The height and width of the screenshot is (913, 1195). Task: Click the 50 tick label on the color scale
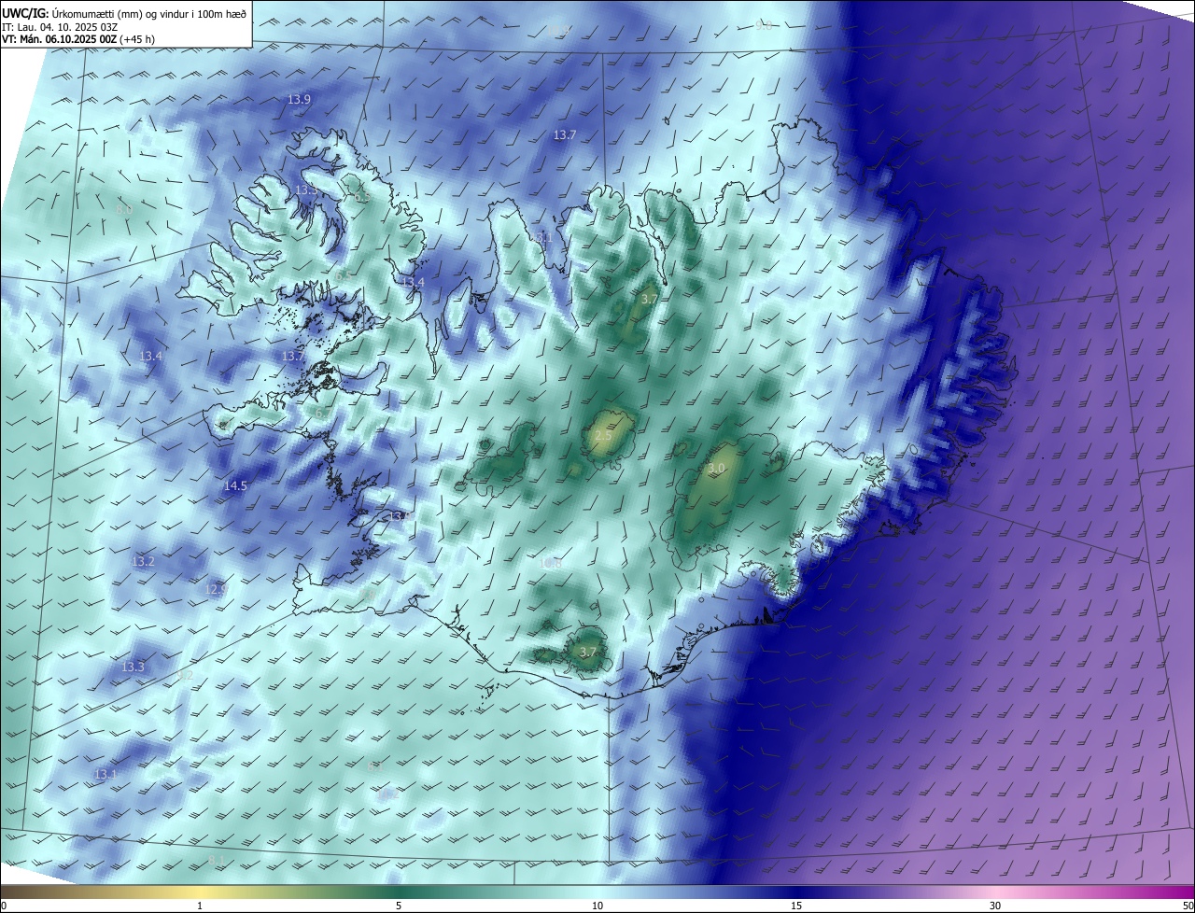[1188, 906]
